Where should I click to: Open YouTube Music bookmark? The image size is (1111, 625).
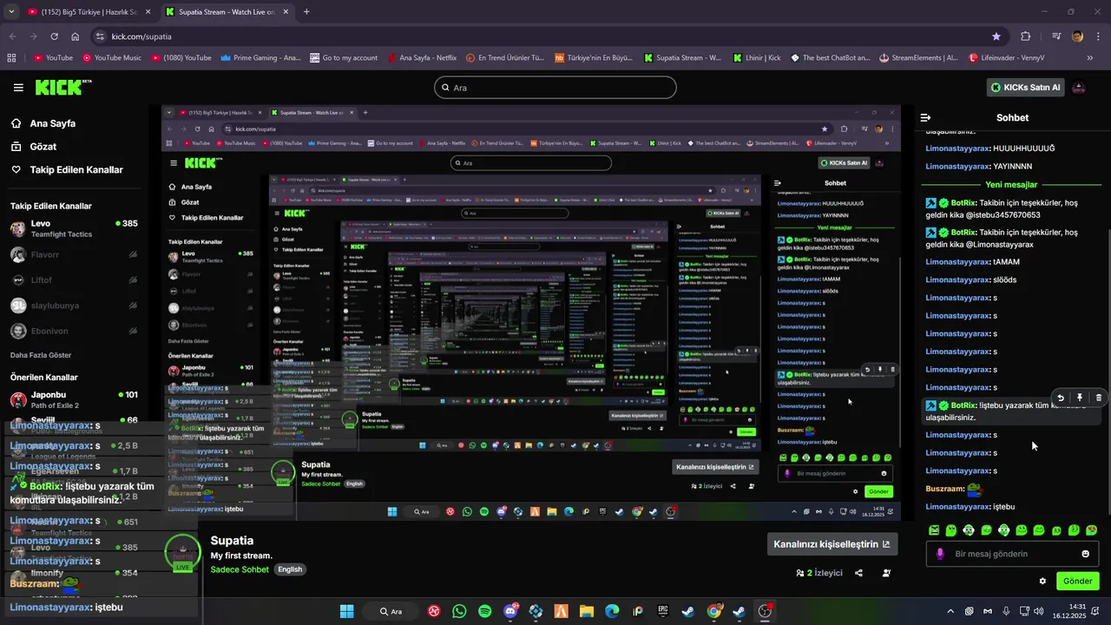tap(112, 58)
